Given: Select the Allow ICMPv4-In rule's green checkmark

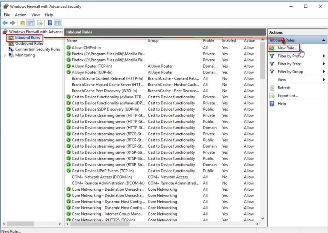Looking at the screenshot, I should click(x=68, y=48).
